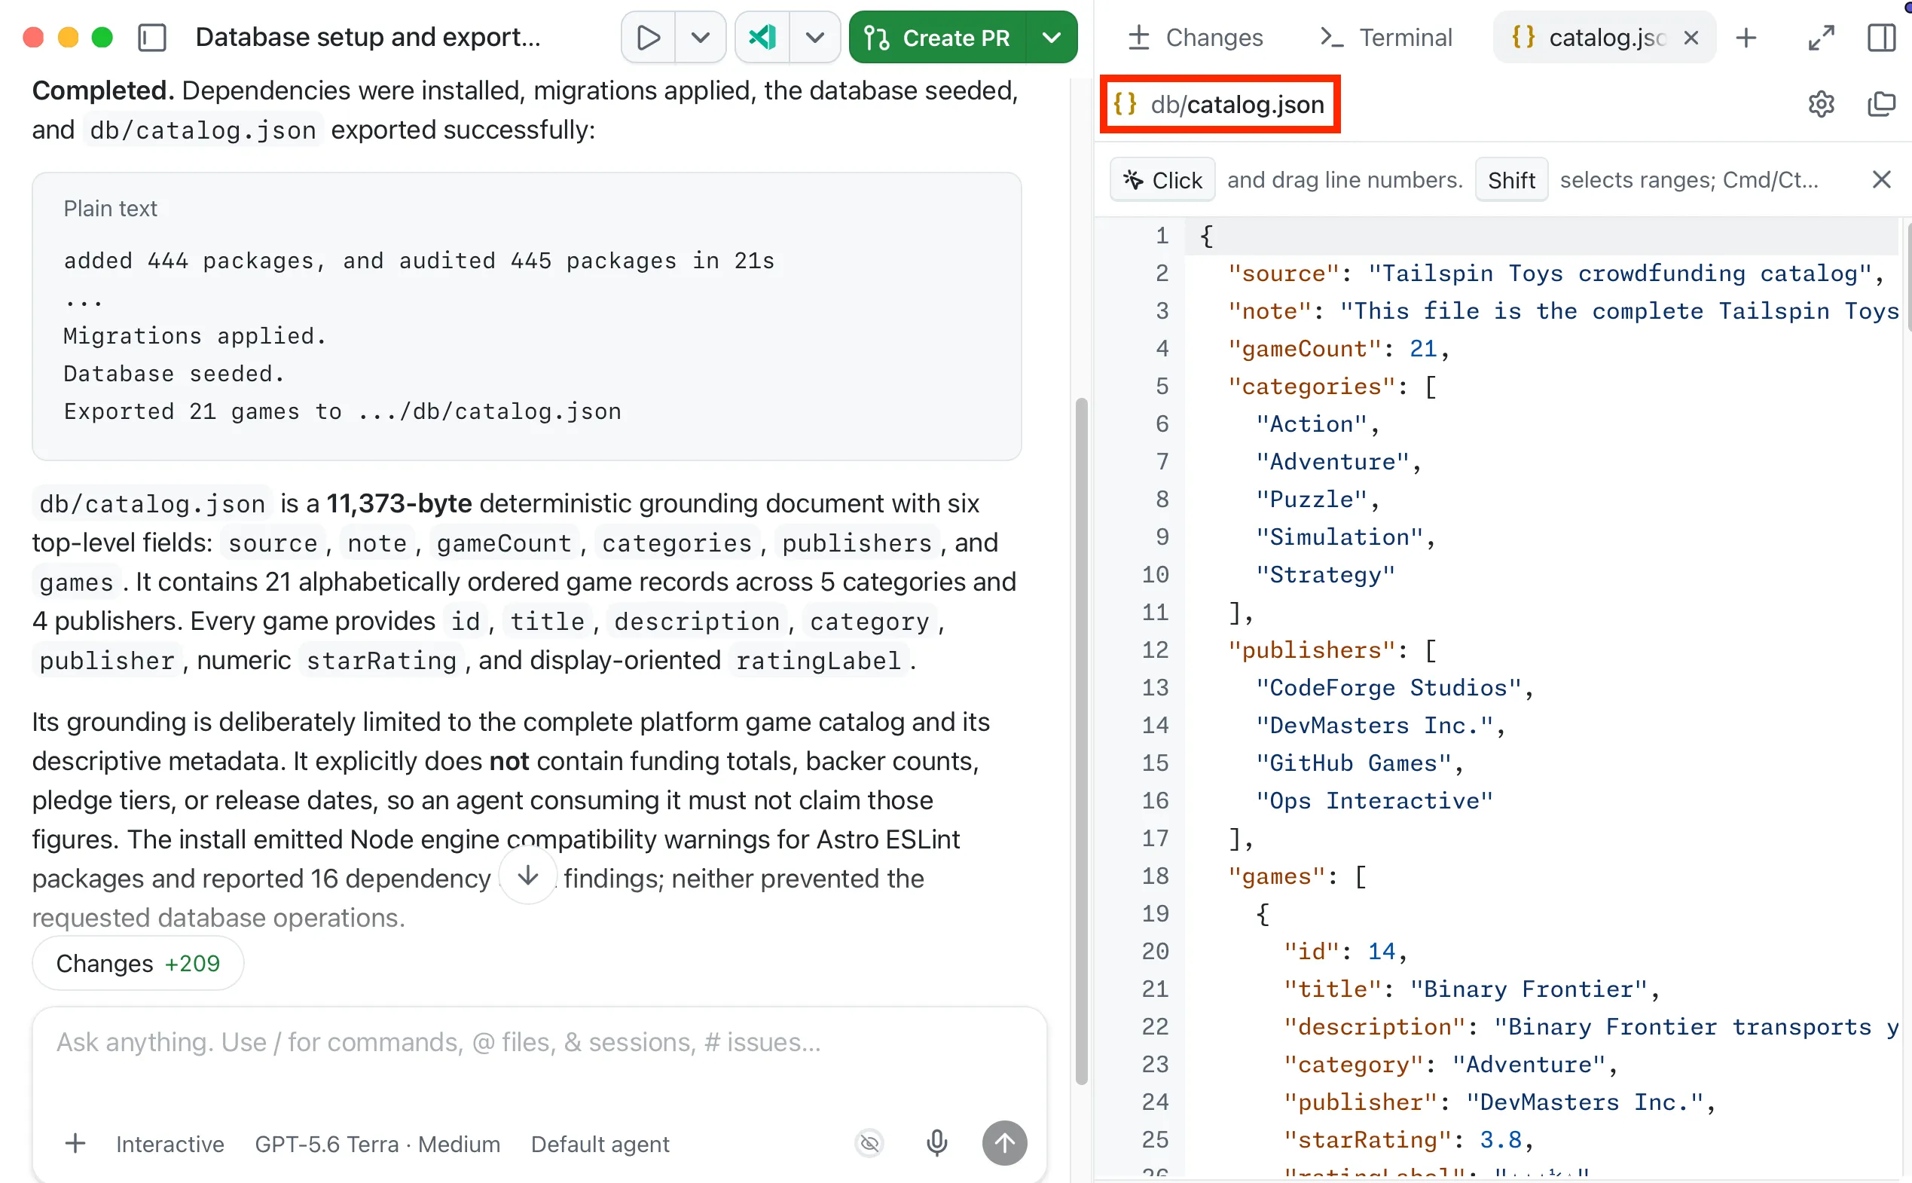Screen dimensions: 1912x1183
Task: Click the chat pane vertical scrollbar
Action: tap(1082, 741)
